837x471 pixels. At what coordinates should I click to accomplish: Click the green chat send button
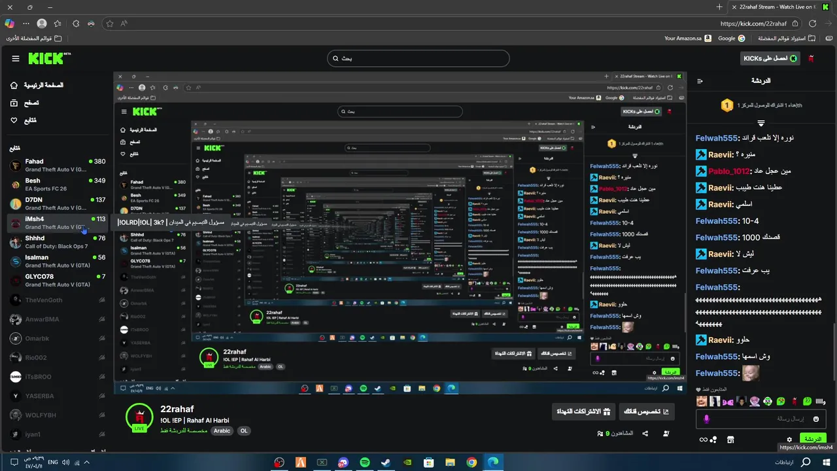click(x=812, y=439)
